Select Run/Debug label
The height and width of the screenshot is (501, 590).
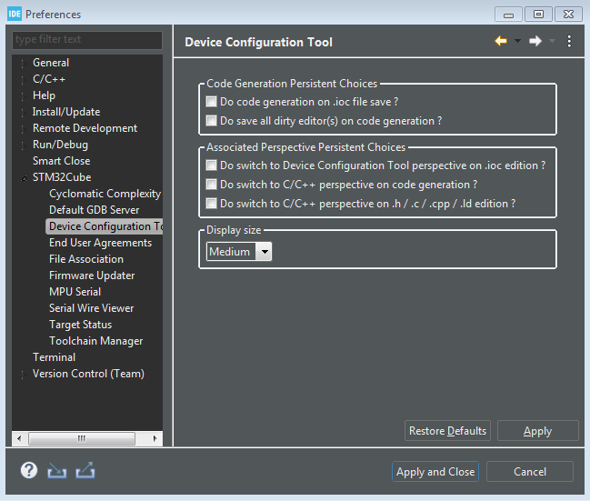coord(60,145)
